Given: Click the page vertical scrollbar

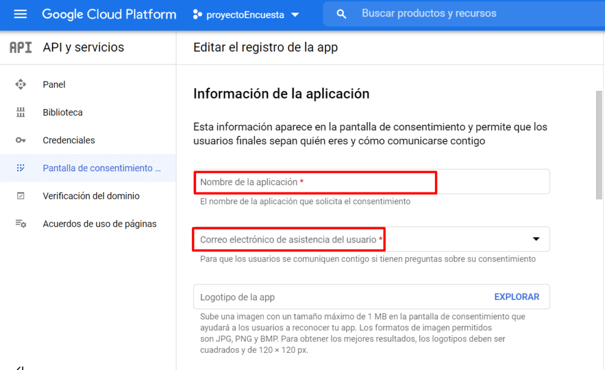Looking at the screenshot, I should pyautogui.click(x=599, y=145).
